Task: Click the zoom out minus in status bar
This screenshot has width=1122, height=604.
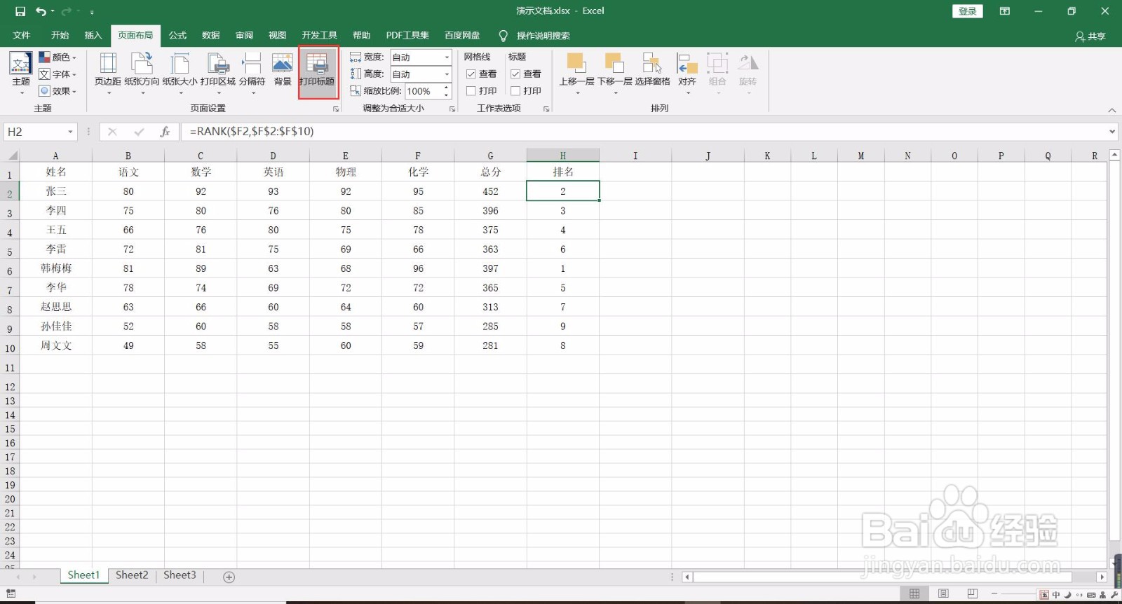Action: click(994, 594)
